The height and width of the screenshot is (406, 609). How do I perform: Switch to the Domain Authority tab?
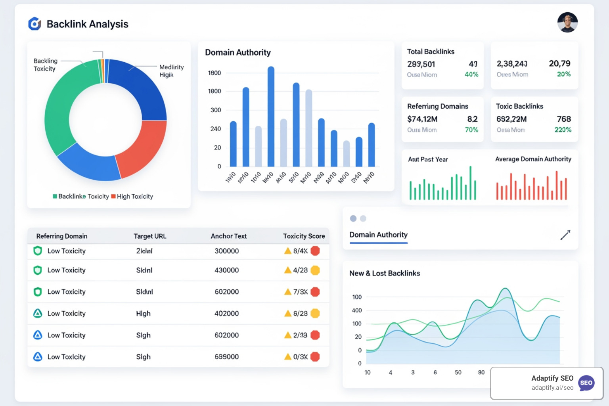(x=378, y=235)
